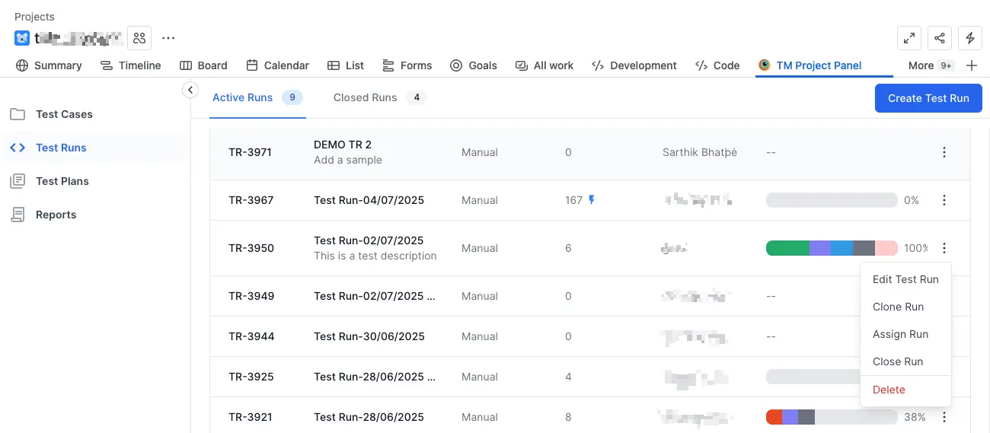The height and width of the screenshot is (433, 990).
Task: Click the team members icon beside project name
Action: tap(139, 38)
